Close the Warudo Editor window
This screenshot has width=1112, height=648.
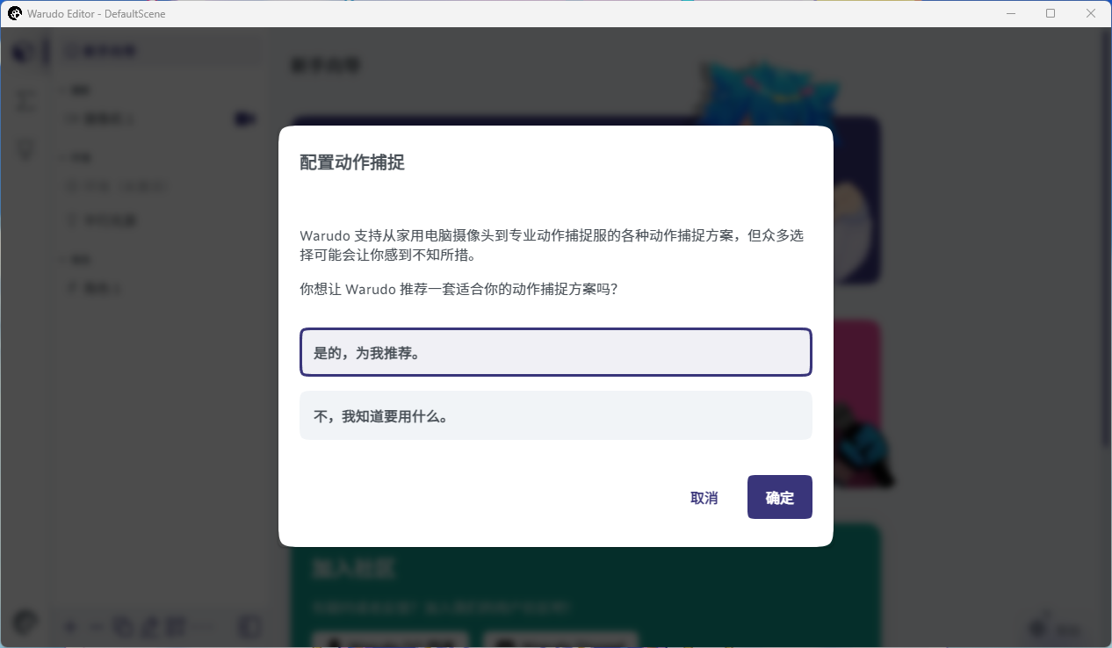(x=1091, y=13)
